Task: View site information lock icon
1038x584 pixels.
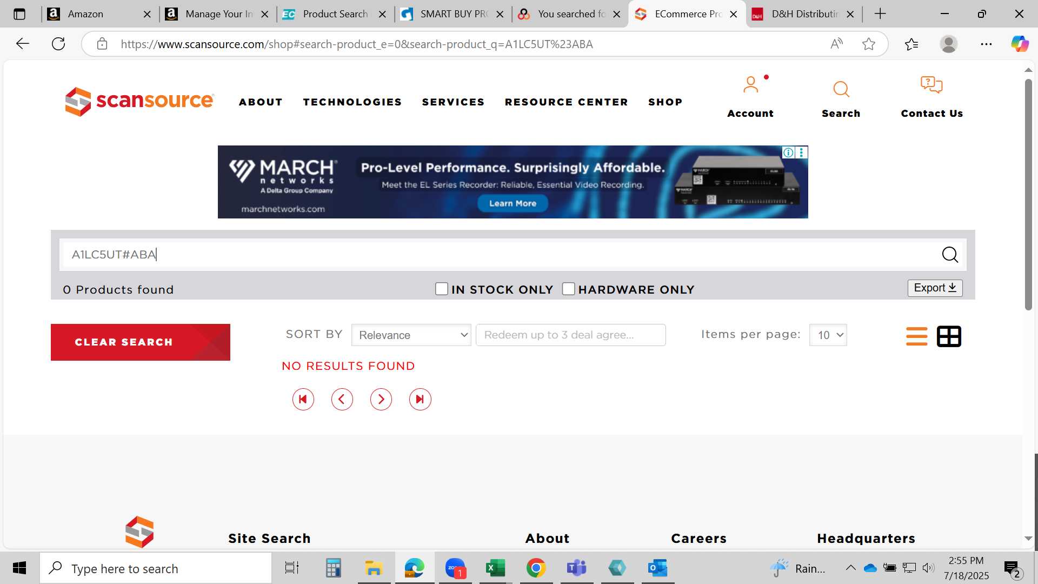Action: (102, 44)
